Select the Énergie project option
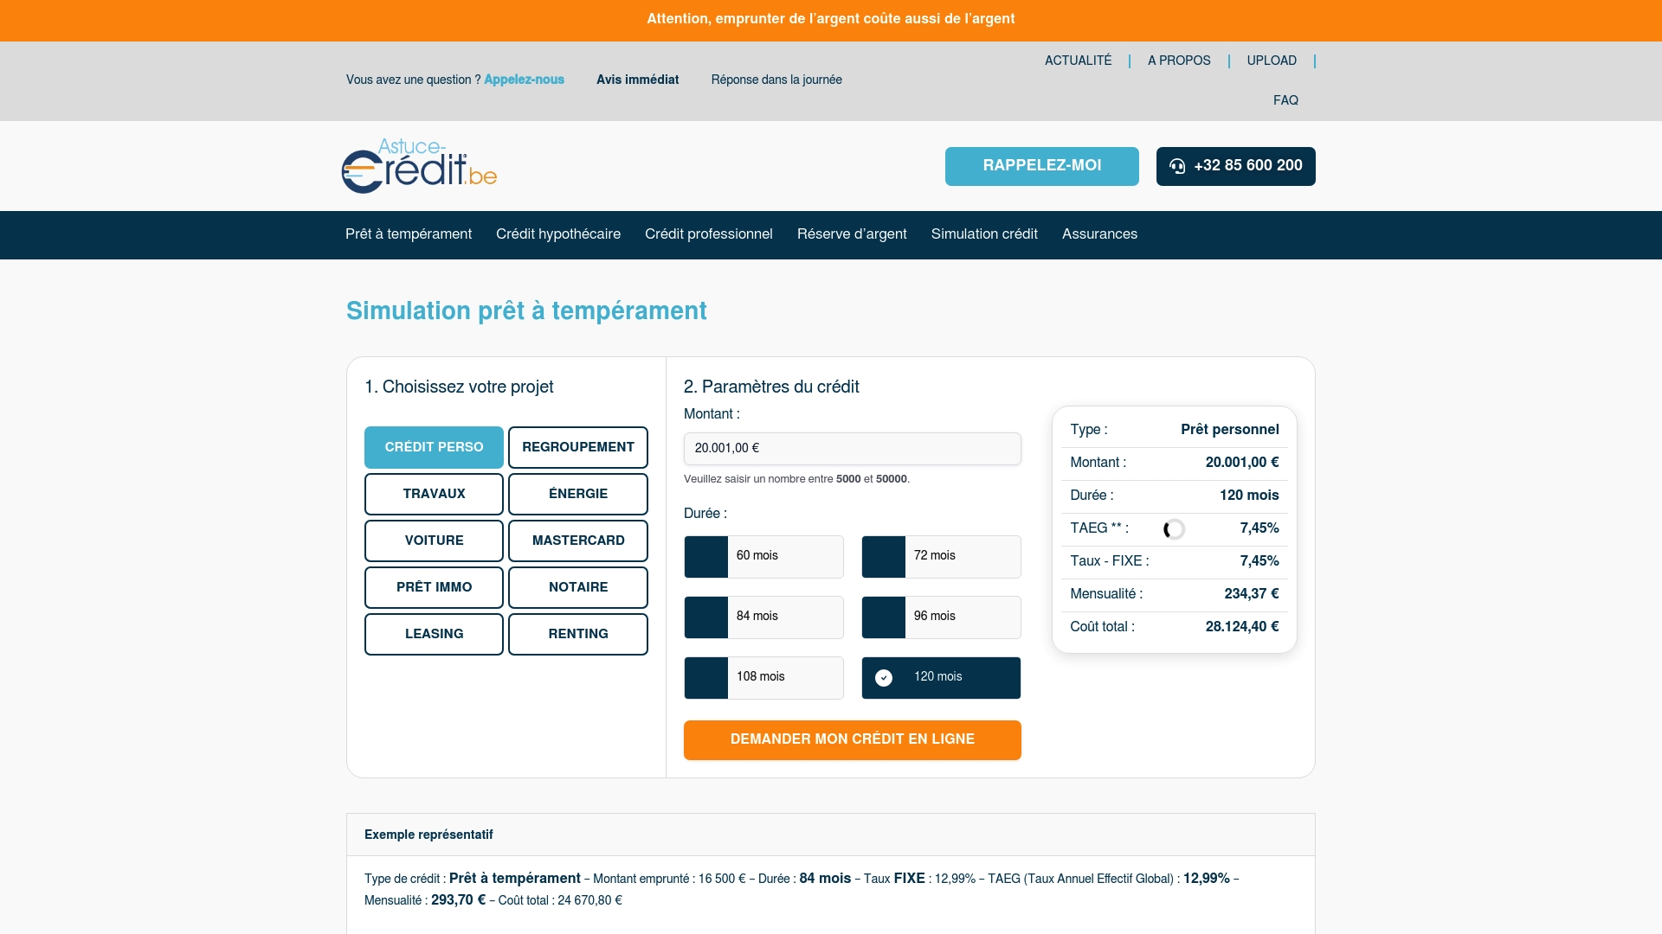The image size is (1662, 934). [x=577, y=494]
